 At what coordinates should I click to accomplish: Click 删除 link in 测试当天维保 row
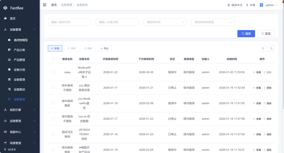tap(269, 134)
